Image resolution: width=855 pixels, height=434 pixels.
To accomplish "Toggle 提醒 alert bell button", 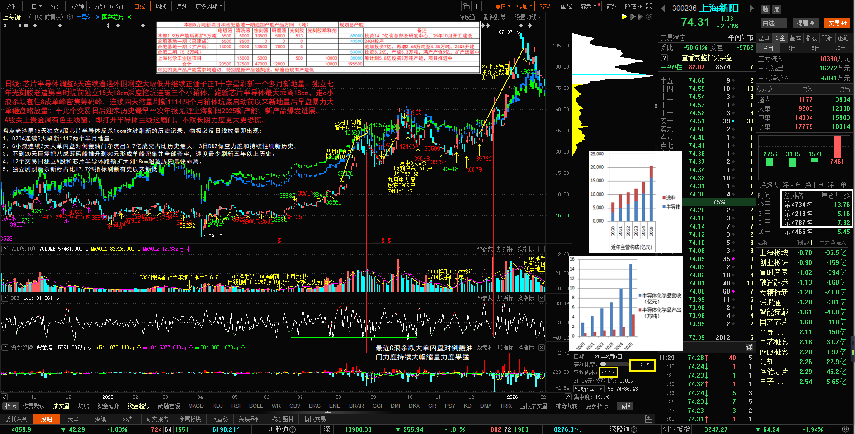I will [805, 23].
